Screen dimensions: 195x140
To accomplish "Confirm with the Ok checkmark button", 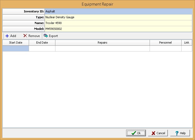I will tap(136, 133).
